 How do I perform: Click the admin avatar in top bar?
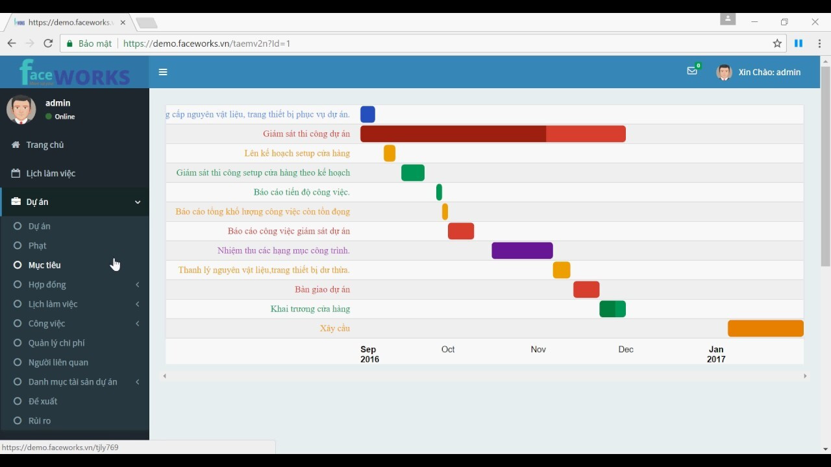pos(724,72)
